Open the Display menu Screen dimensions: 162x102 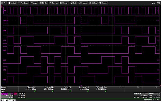point(44,3)
